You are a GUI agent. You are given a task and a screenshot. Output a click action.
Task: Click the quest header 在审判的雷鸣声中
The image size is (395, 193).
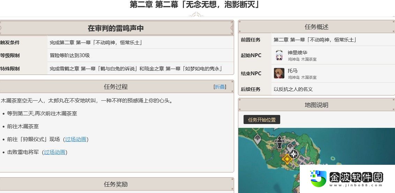pos(115,28)
